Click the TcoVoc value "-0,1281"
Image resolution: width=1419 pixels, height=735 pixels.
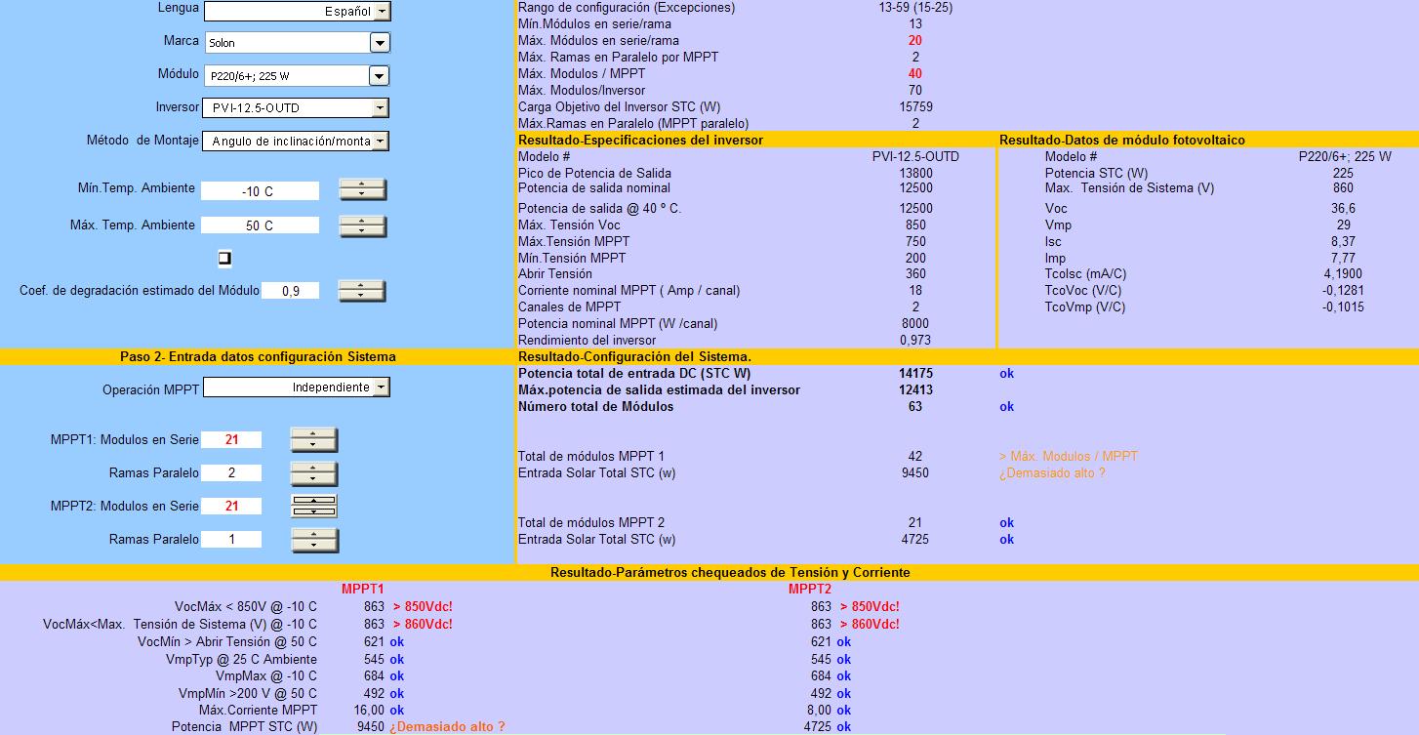point(1343,291)
